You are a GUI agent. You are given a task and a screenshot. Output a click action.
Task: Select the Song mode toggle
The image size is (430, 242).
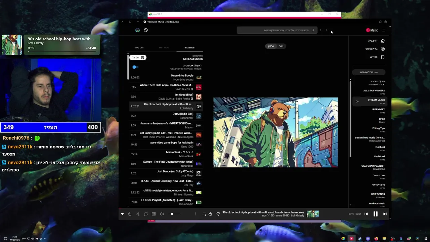[x=281, y=46]
